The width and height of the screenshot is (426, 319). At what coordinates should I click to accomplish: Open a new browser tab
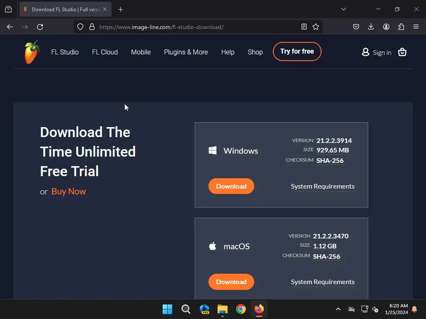point(120,10)
